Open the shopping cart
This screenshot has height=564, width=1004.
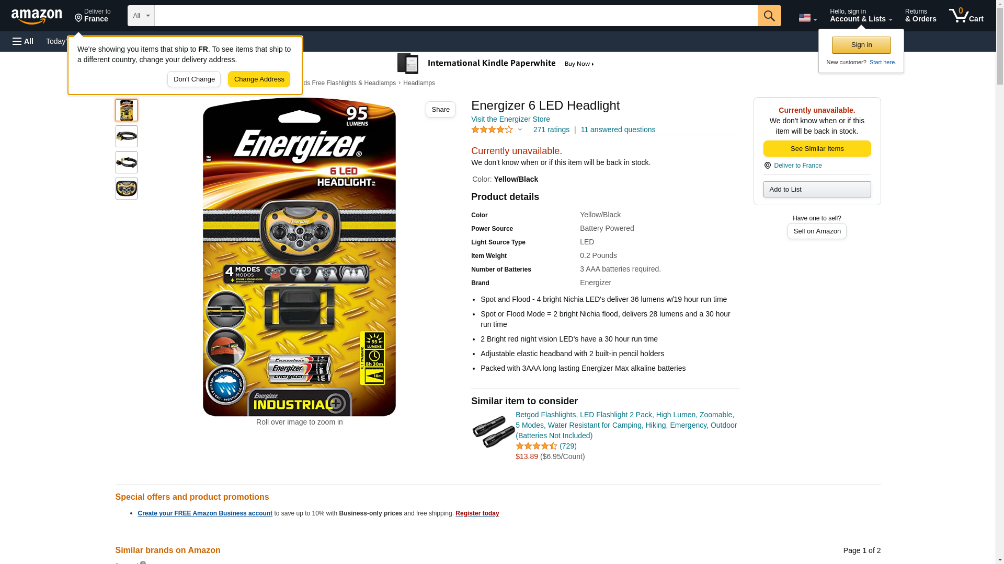(x=966, y=16)
